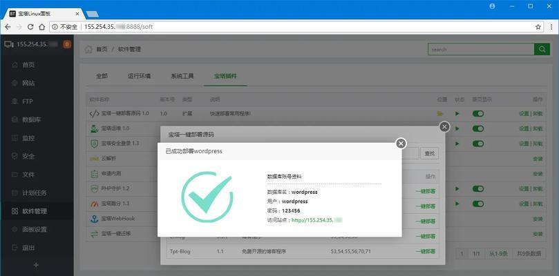Open 文件 in the sidebar
The width and height of the screenshot is (559, 276).
pyautogui.click(x=28, y=175)
